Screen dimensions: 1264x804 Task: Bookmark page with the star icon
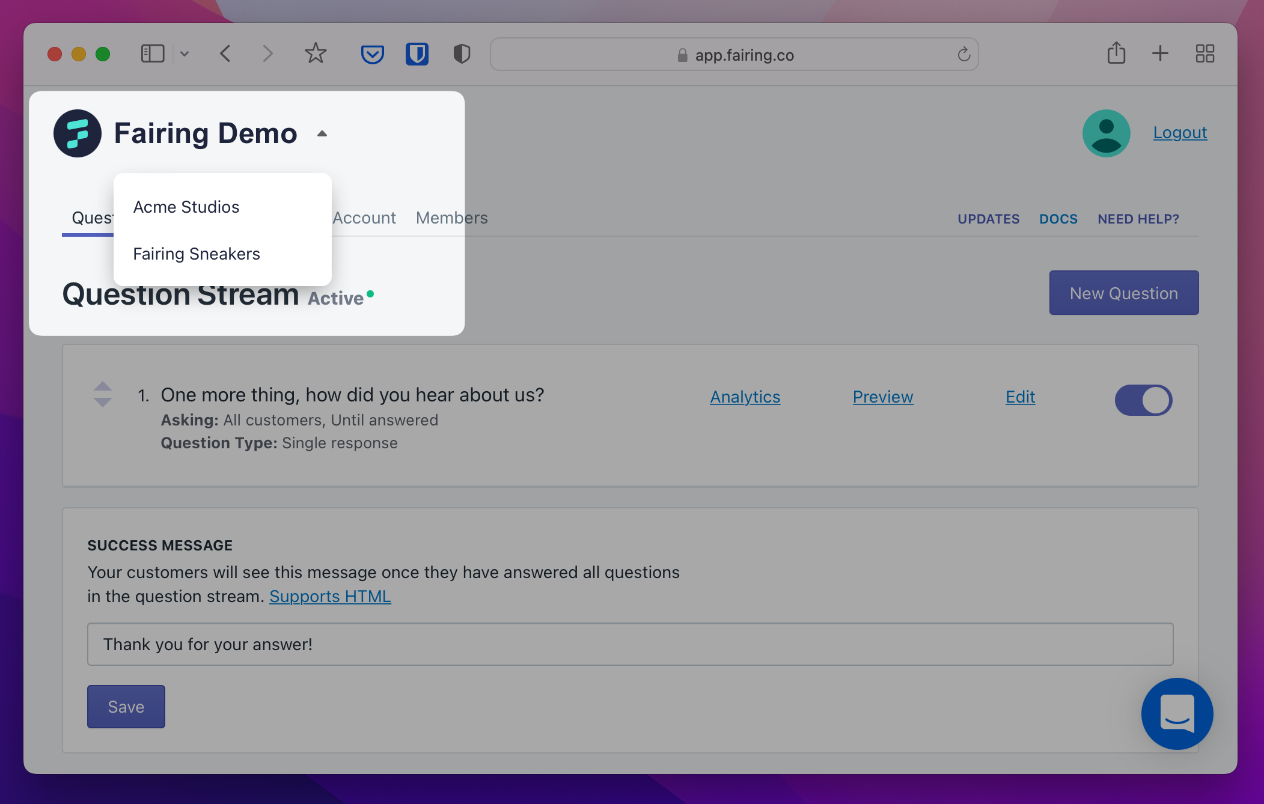(316, 54)
